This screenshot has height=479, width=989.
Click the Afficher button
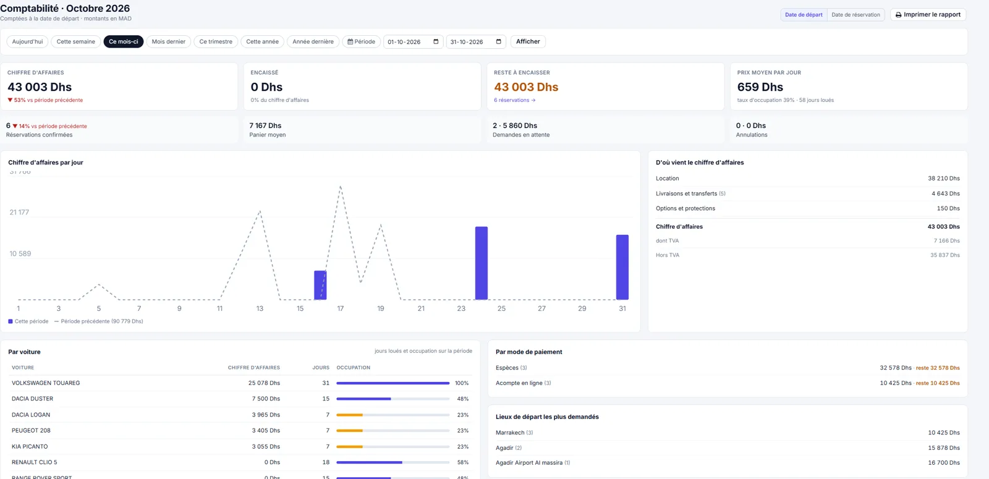(x=528, y=41)
